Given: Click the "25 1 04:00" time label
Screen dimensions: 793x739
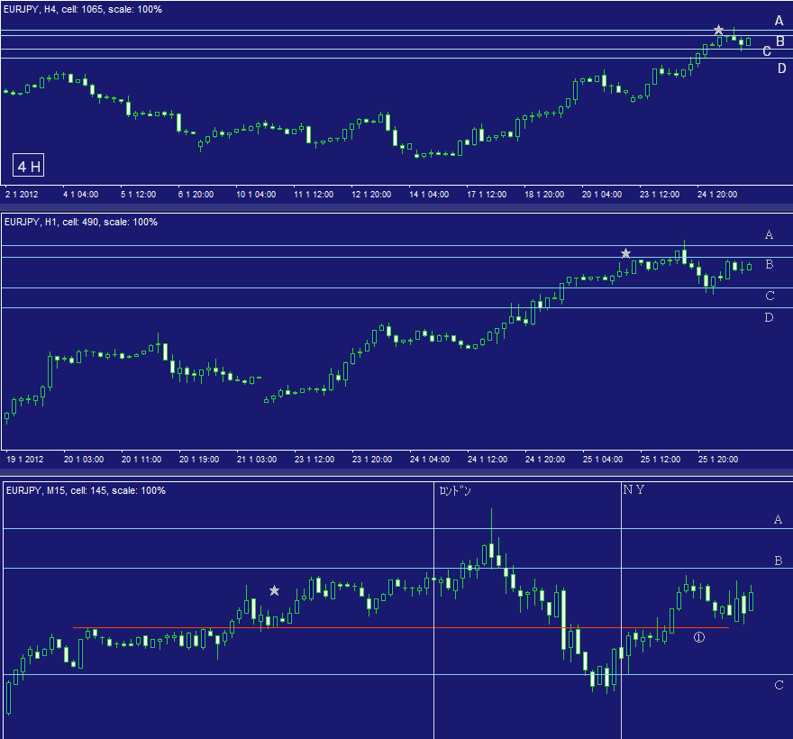Looking at the screenshot, I should 602,460.
